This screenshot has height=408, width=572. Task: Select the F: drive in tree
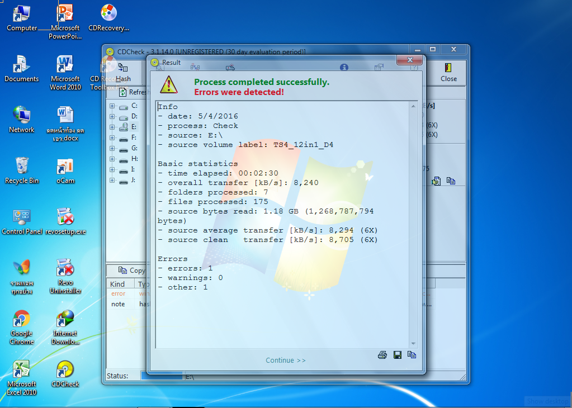coord(134,137)
